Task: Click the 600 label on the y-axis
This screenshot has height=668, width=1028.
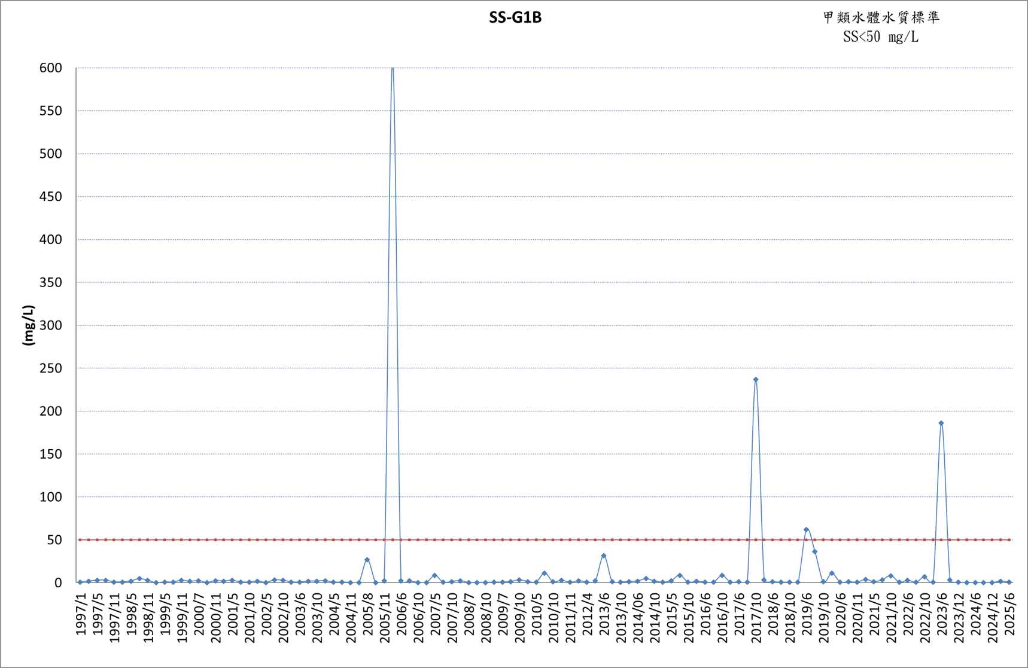Action: pyautogui.click(x=51, y=68)
